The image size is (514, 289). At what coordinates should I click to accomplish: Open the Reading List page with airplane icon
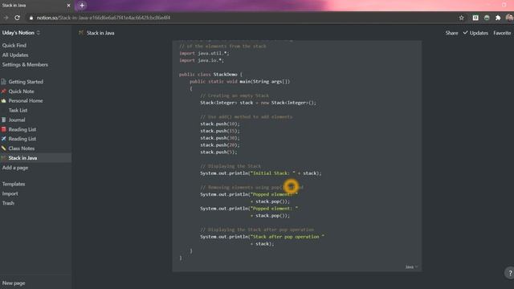click(22, 139)
